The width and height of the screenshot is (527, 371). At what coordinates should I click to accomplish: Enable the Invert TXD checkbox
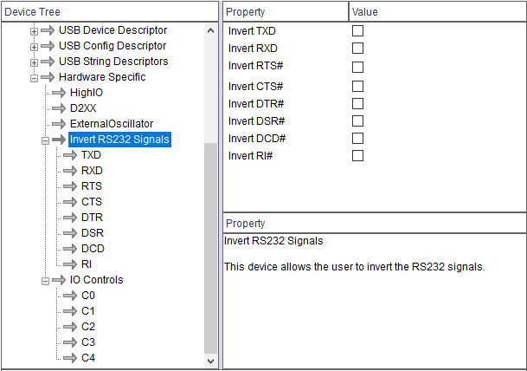coord(357,31)
